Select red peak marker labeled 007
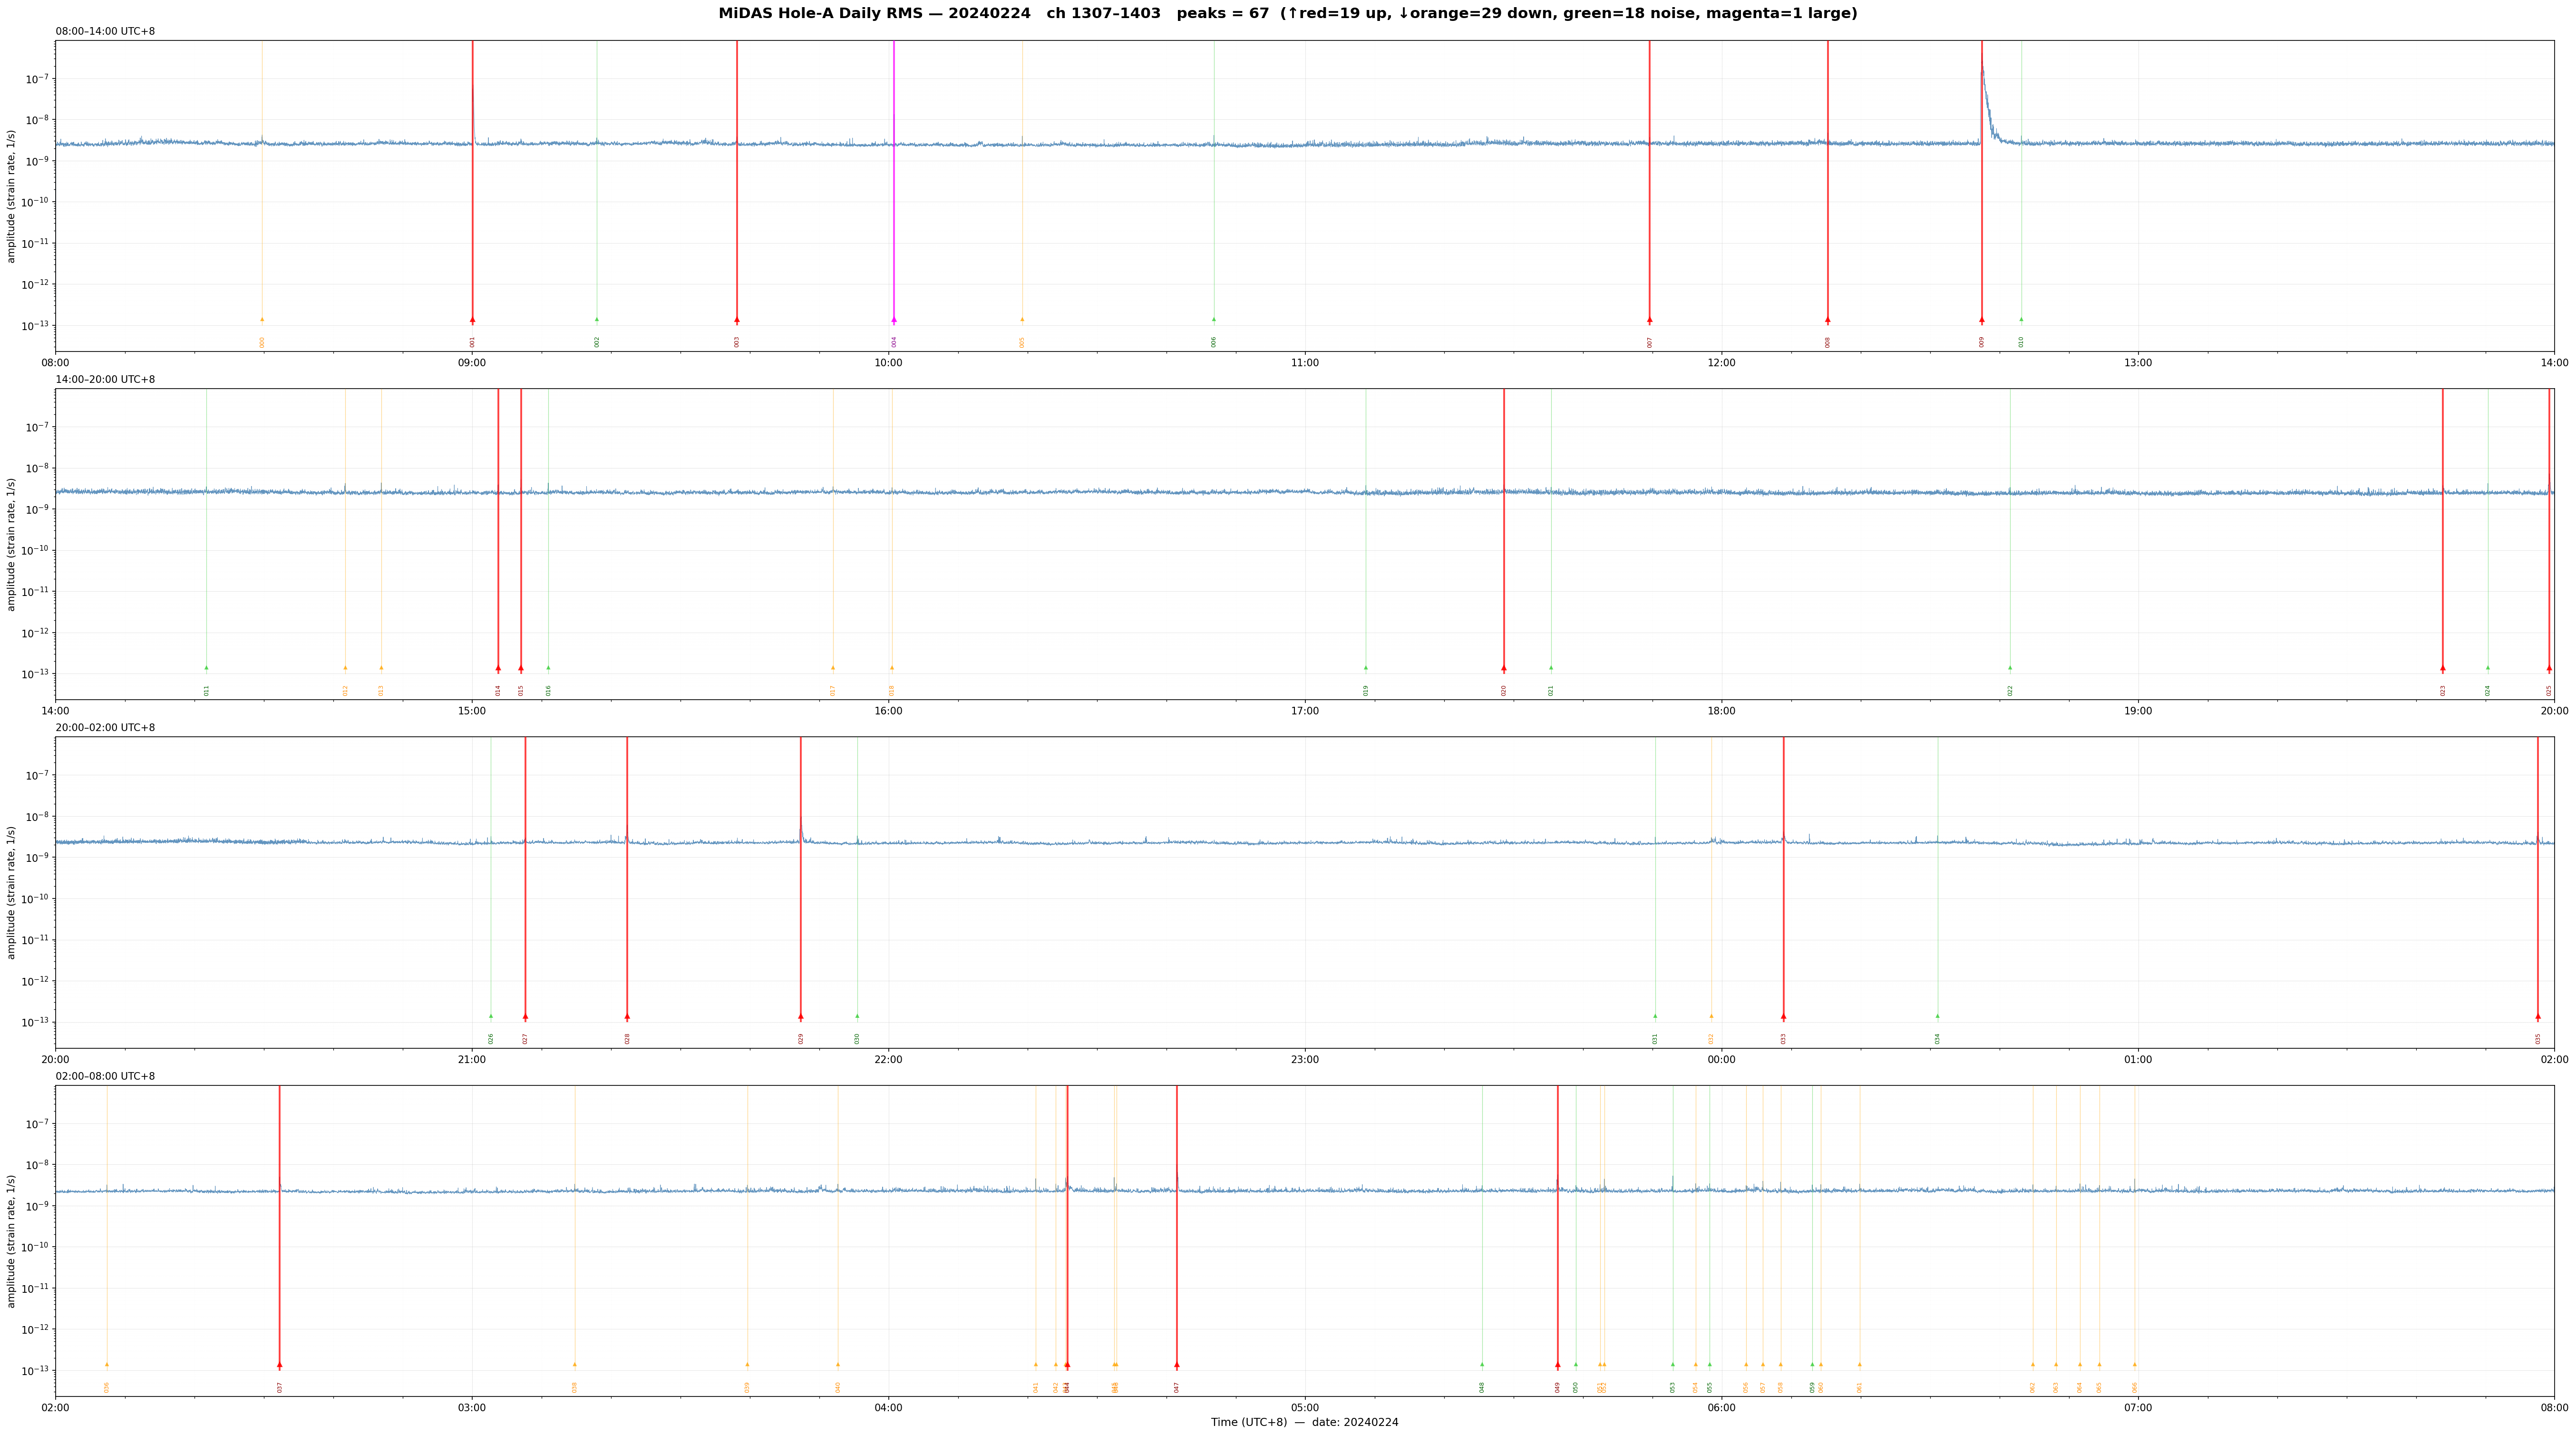Viewport: 2576px width, 1435px height. tap(1650, 320)
